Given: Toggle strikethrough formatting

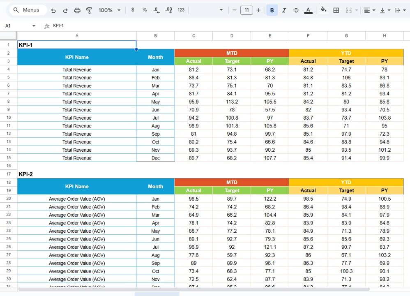Looking at the screenshot, I should pyautogui.click(x=296, y=10).
